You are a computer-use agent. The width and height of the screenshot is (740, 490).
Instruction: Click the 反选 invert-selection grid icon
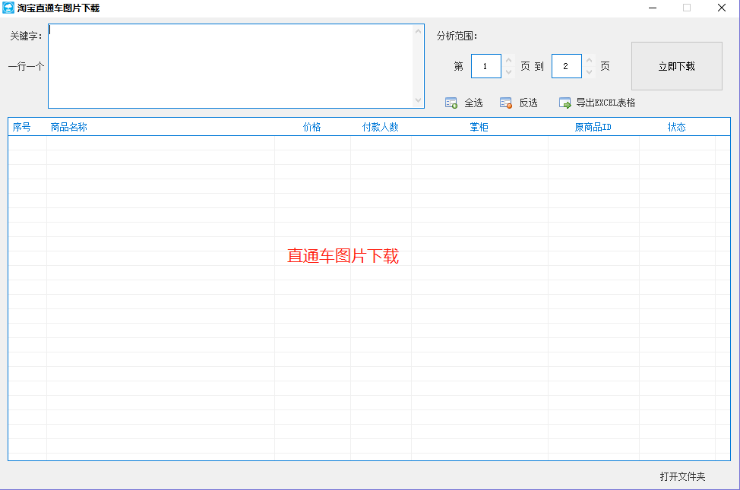point(505,102)
